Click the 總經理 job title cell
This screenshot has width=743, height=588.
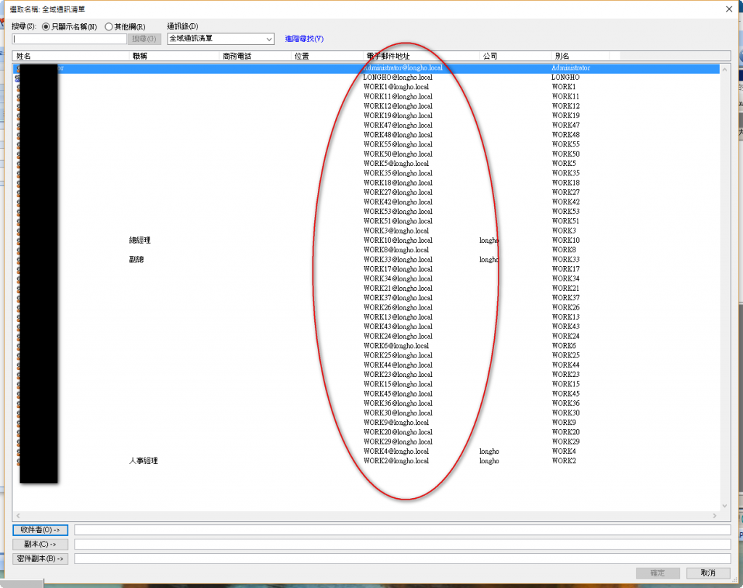140,241
